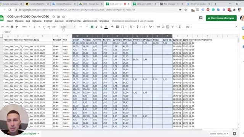Open the functions sigma menu
The width and height of the screenshot is (244, 137).
[x=180, y=27]
